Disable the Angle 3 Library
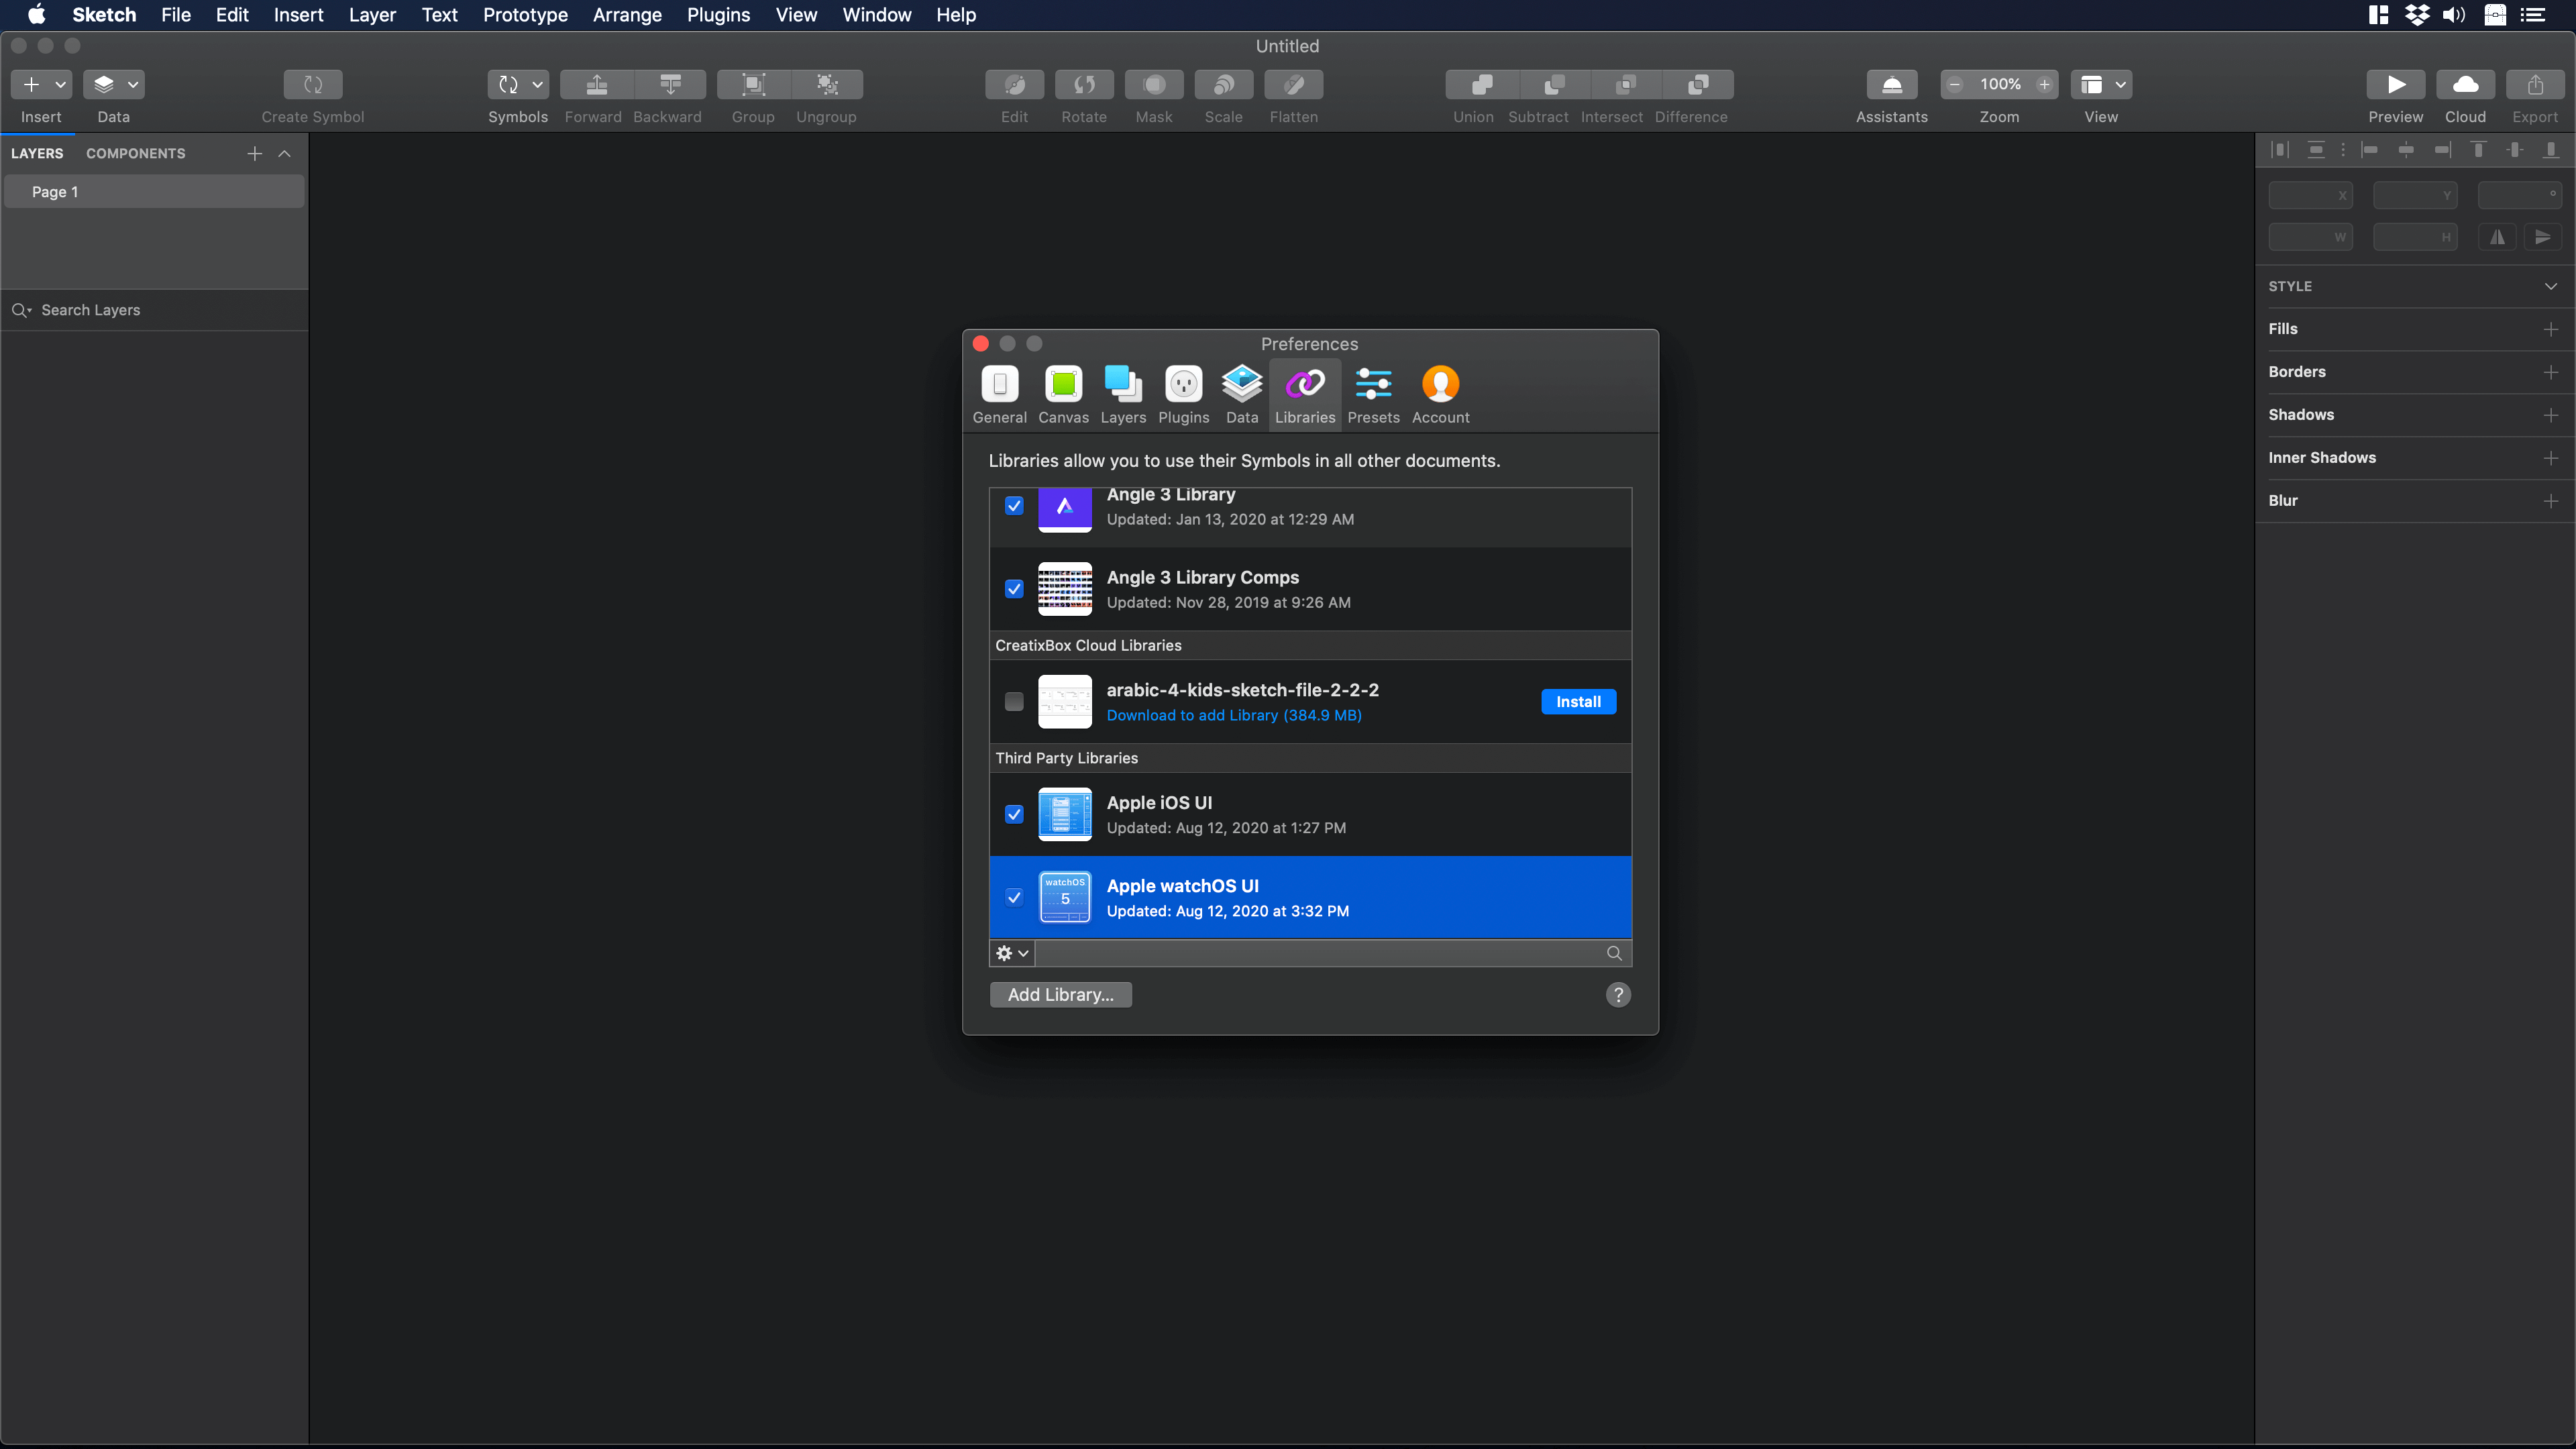The image size is (2576, 1449). (x=1014, y=506)
